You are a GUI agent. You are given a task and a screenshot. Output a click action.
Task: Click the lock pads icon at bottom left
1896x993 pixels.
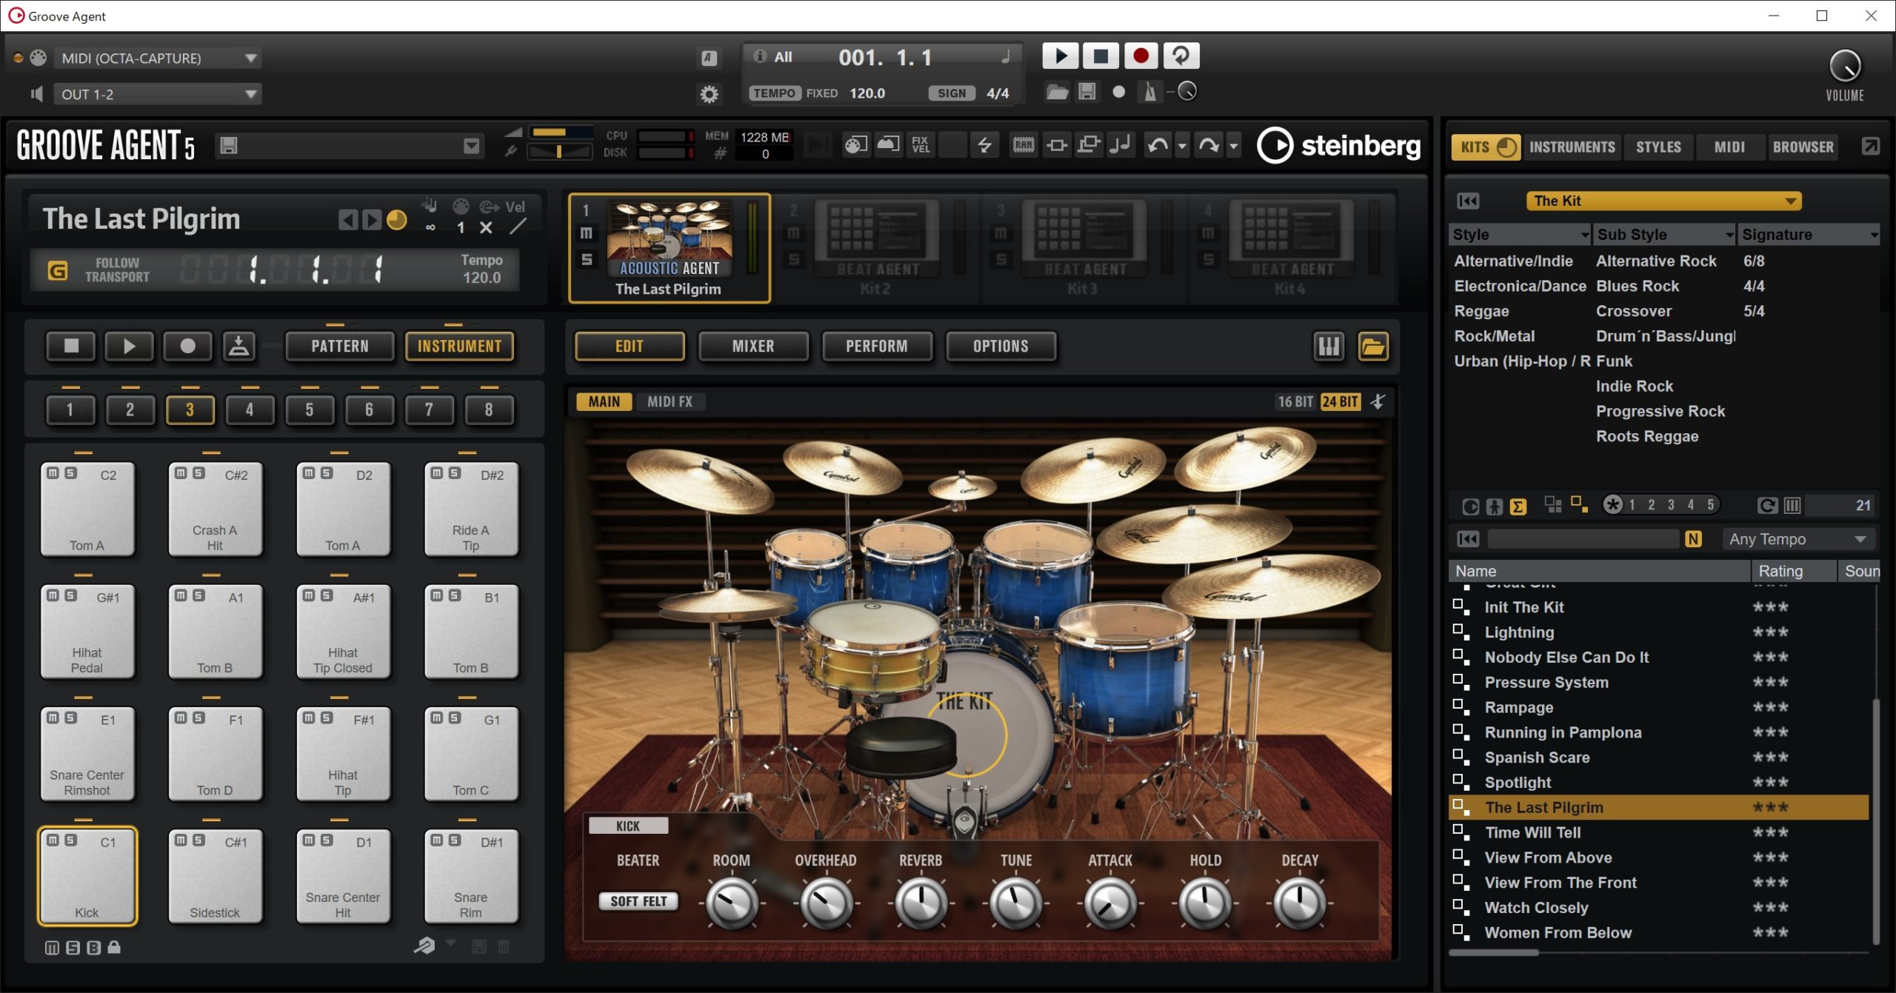113,947
